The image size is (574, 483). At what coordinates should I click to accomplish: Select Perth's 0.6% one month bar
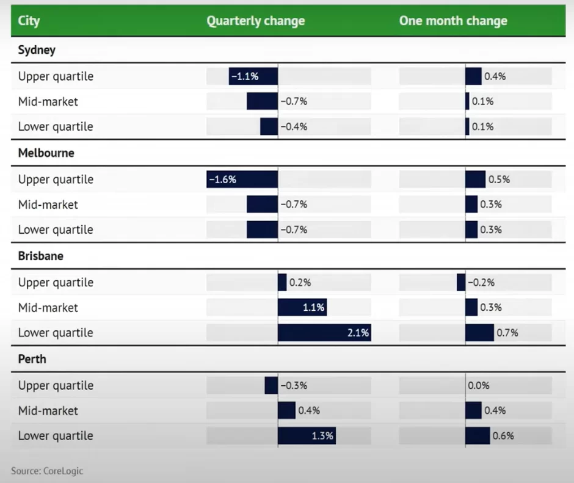[x=478, y=436]
